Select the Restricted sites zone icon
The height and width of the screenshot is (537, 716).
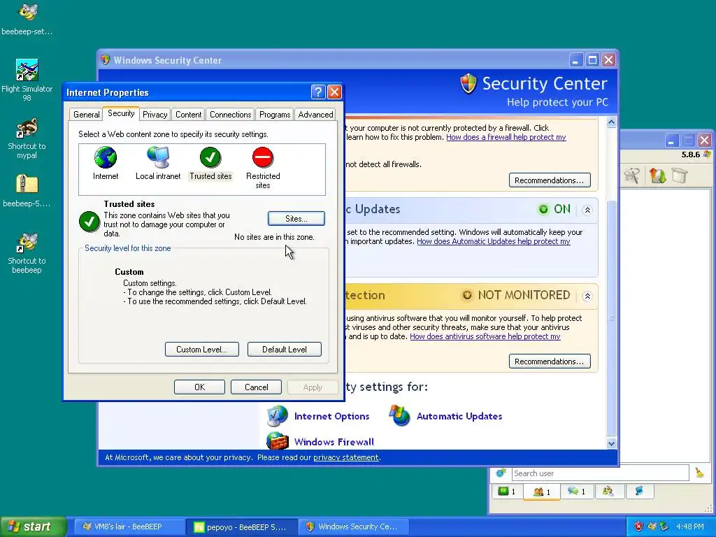pyautogui.click(x=263, y=157)
